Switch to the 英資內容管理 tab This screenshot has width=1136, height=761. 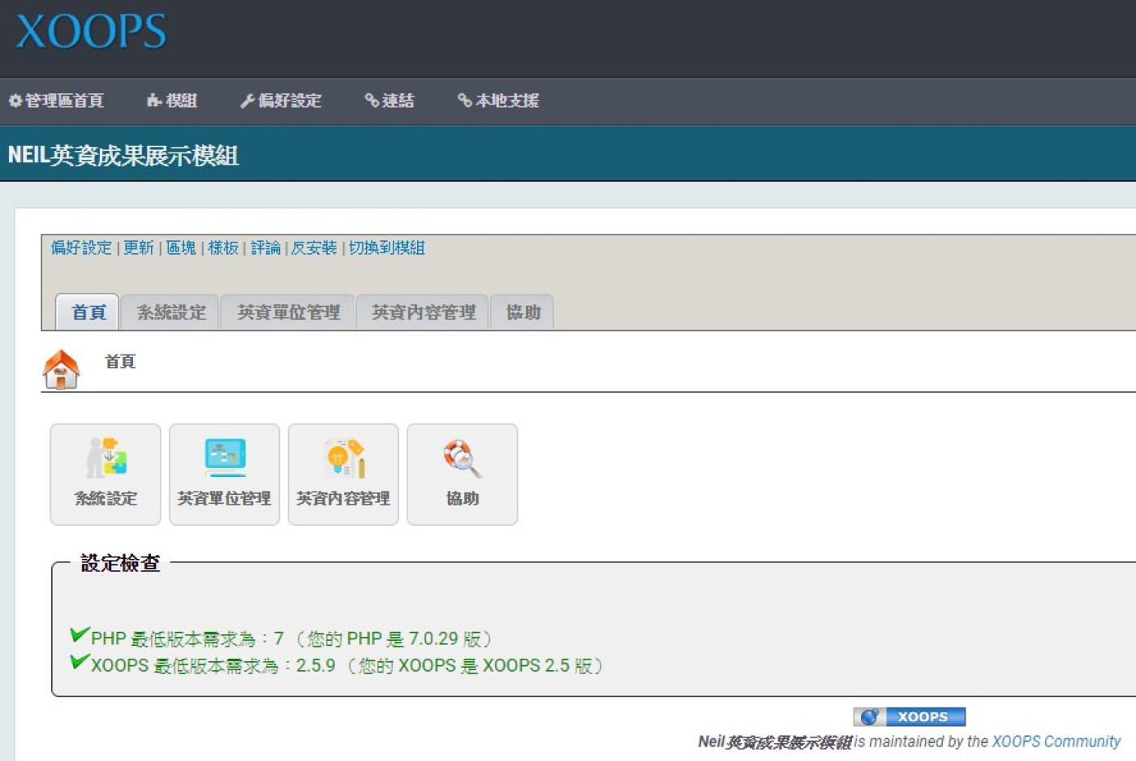[x=423, y=312]
